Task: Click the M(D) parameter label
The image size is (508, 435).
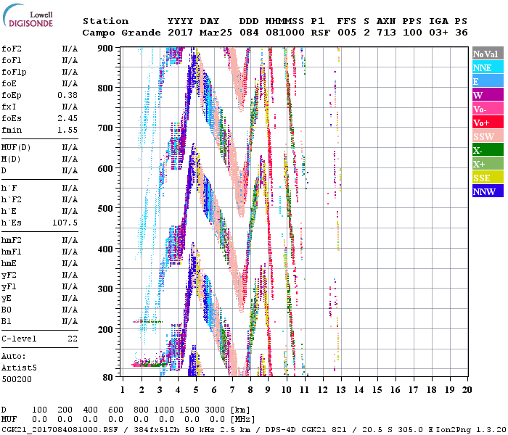Action: tap(11, 159)
